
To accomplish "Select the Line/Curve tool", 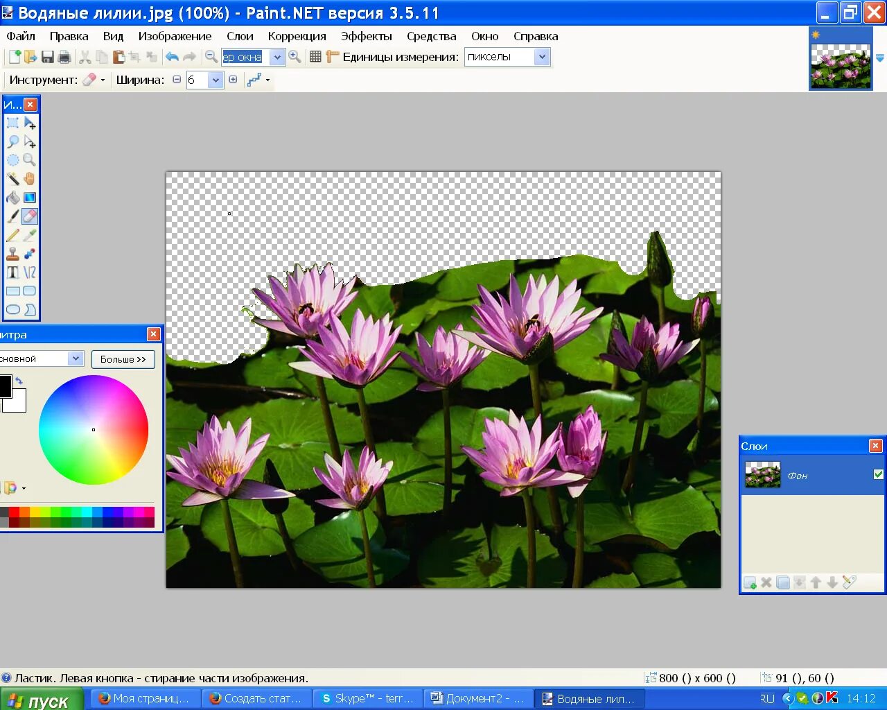I will tap(30, 272).
